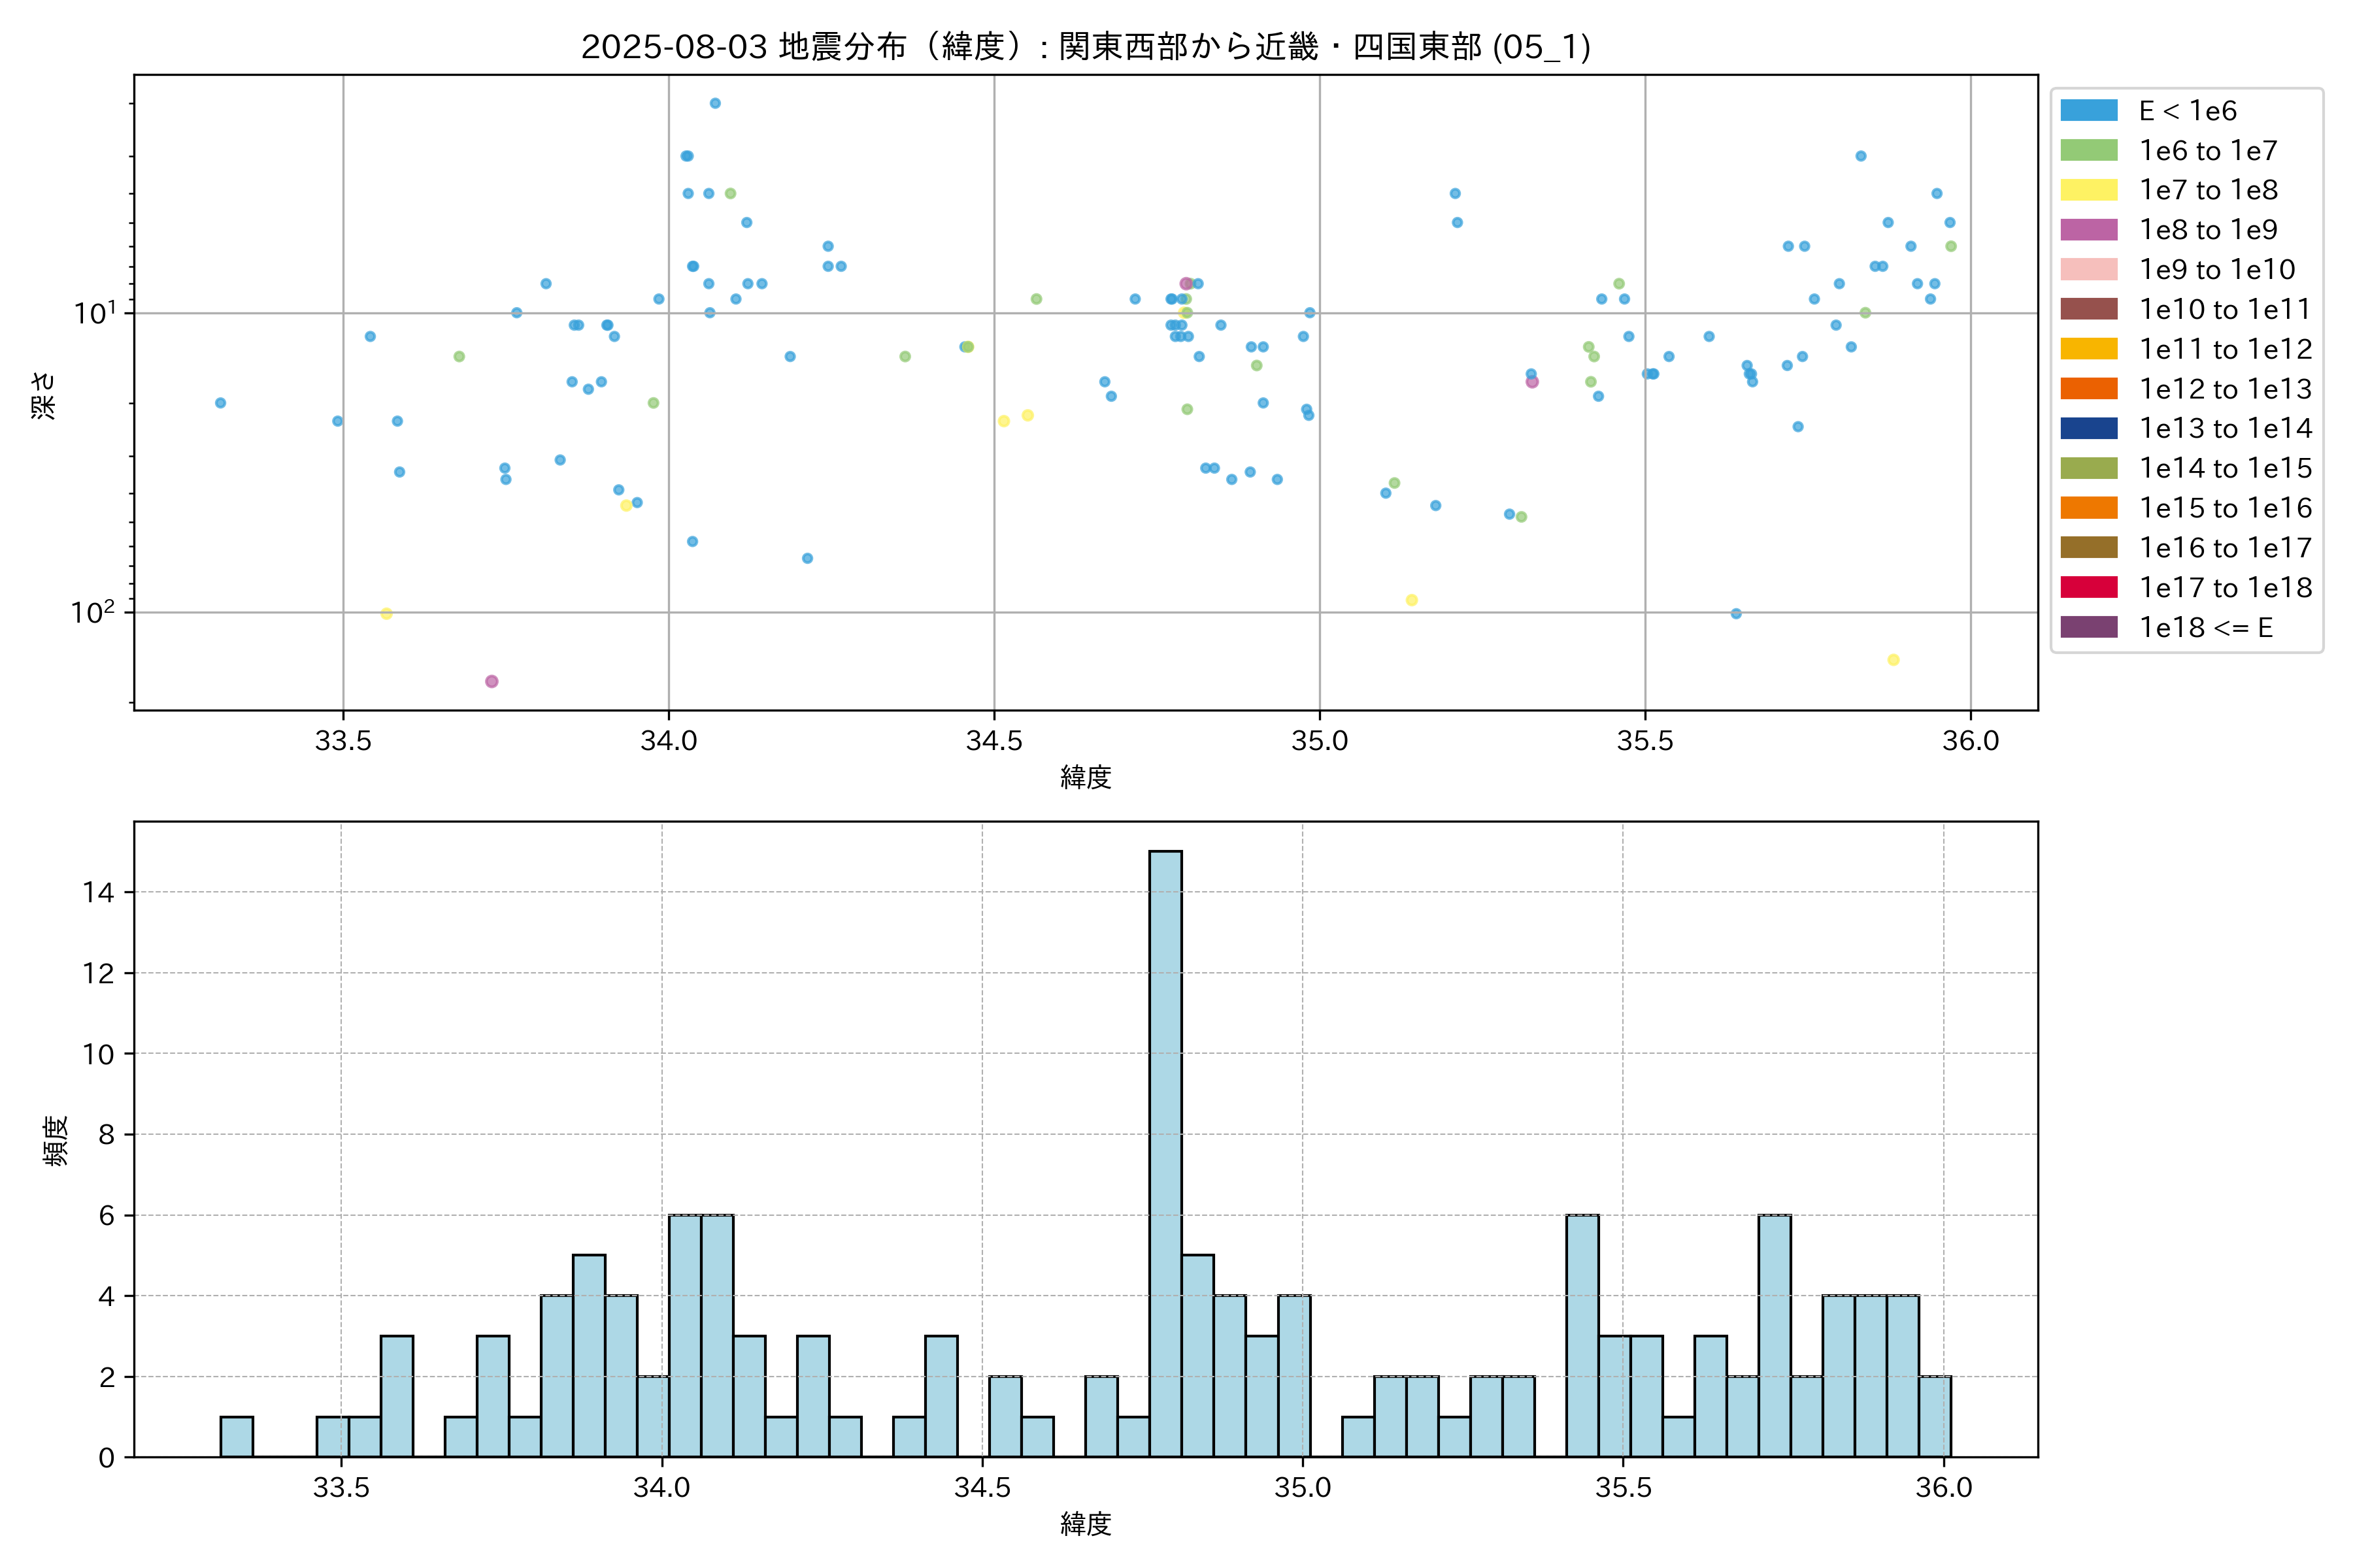Click the purple 1e8 to 1e9 legend swatch

pos(2089,230)
